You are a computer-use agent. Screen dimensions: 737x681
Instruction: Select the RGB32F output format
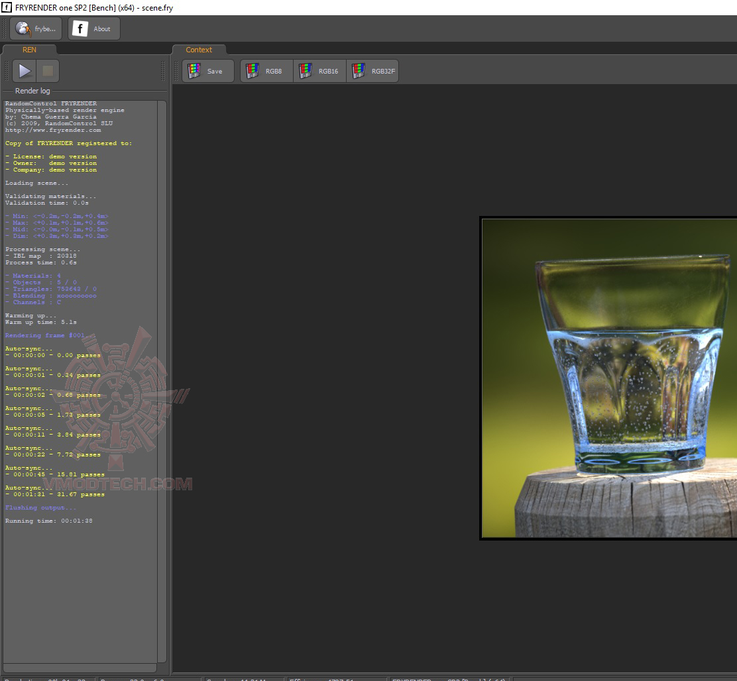click(372, 72)
